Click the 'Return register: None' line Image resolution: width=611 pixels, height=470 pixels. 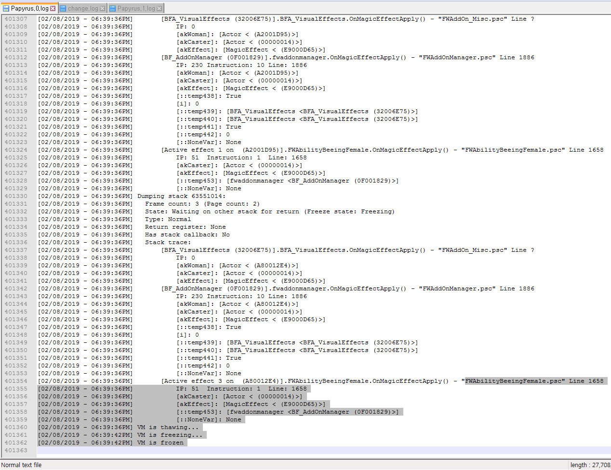(x=185, y=227)
